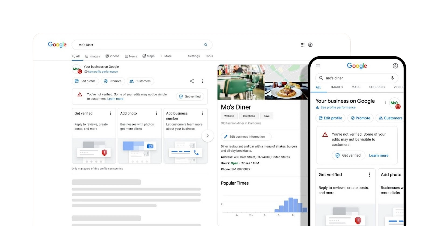Open desktop business profile overflow menu
The image size is (431, 226).
click(x=202, y=81)
